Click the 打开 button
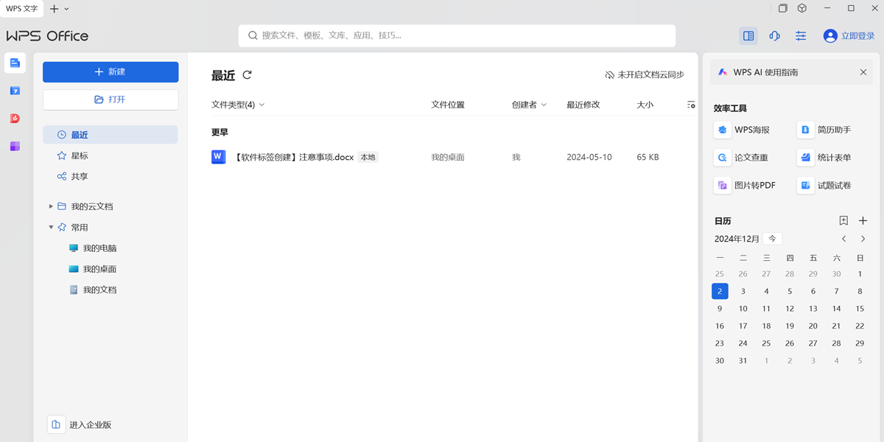 tap(110, 99)
